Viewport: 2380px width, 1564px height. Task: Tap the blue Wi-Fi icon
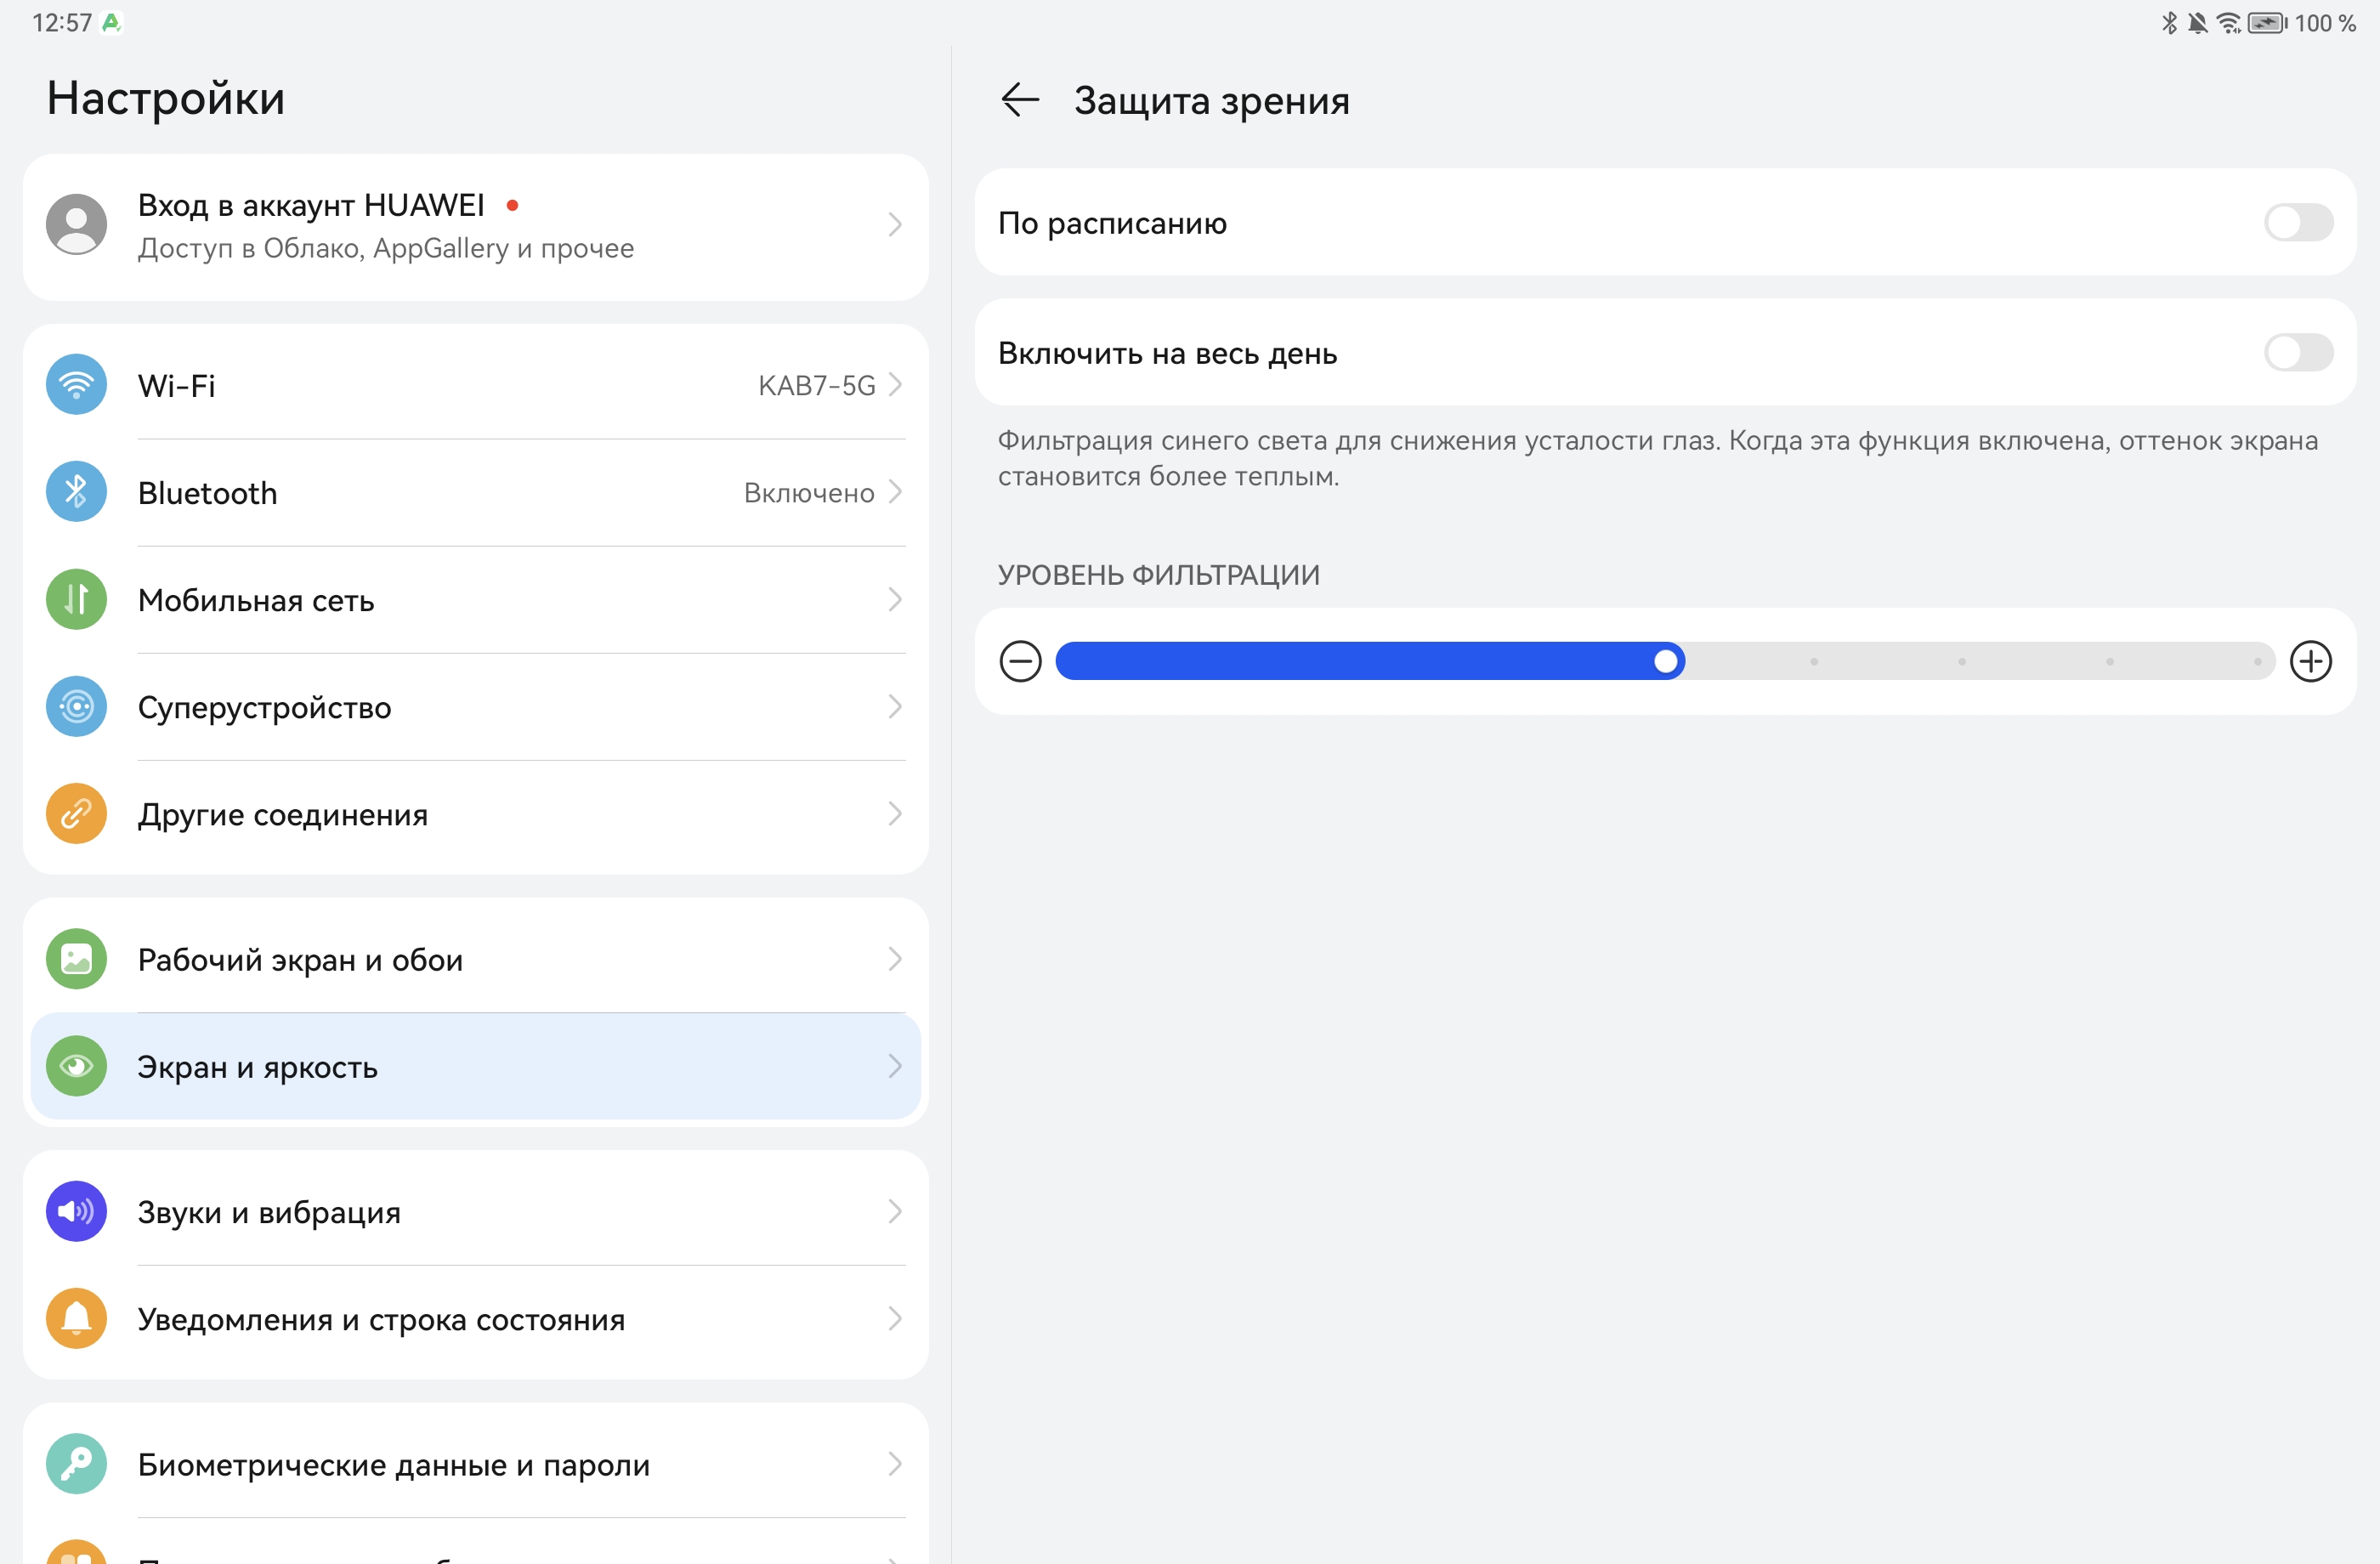click(x=76, y=385)
